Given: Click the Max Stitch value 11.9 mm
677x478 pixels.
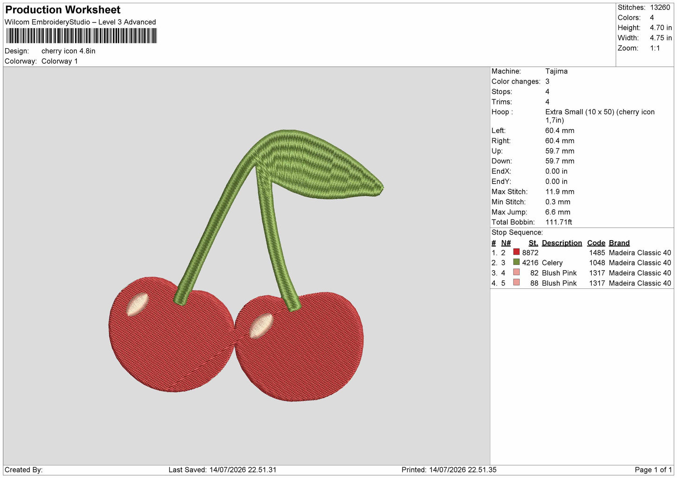Looking at the screenshot, I should [x=559, y=191].
